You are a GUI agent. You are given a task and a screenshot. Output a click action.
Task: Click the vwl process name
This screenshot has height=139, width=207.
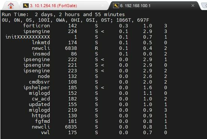45,133
